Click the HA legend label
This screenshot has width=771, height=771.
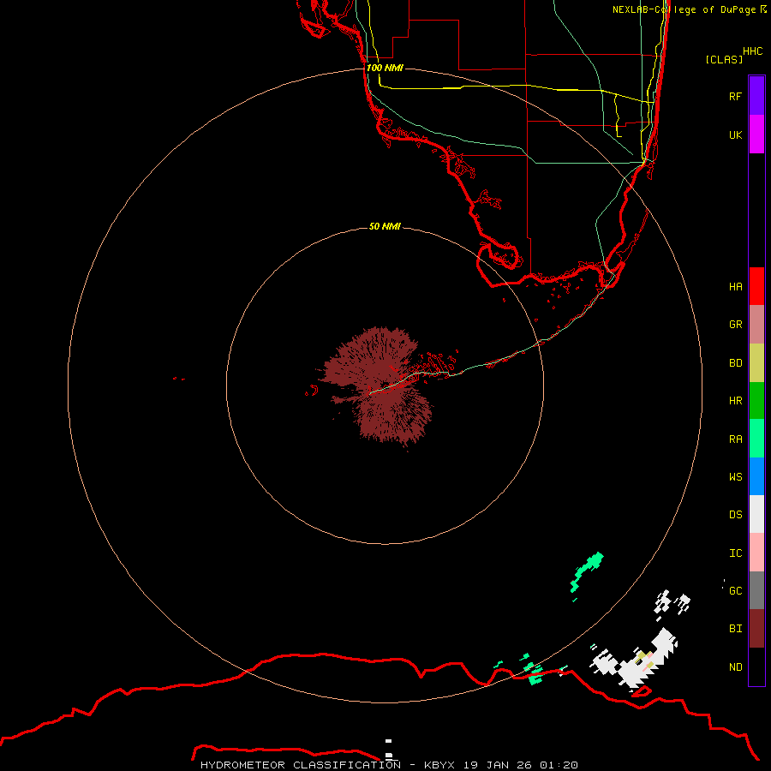coord(735,286)
